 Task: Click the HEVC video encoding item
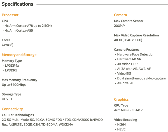(x=121, y=129)
